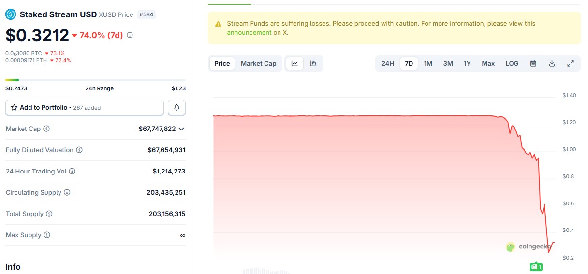Click Add to Portfolio button
588x274 pixels.
pyautogui.click(x=84, y=108)
